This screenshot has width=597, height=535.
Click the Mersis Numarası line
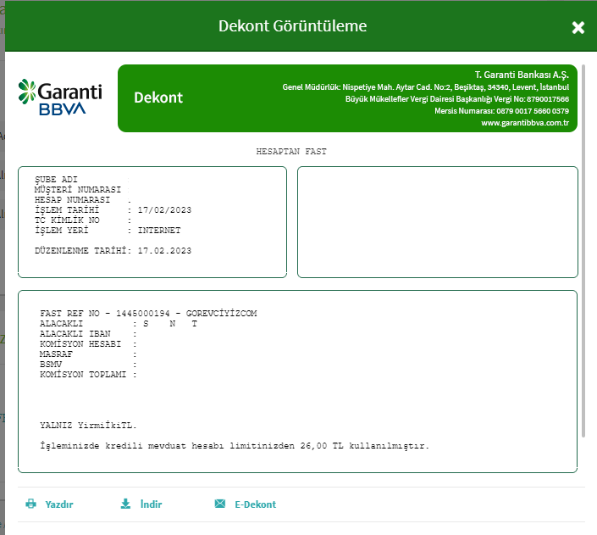click(501, 111)
